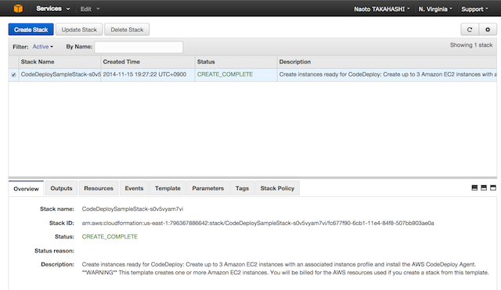Image resolution: width=501 pixels, height=290 pixels.
Task: Click the Update Stack button
Action: click(79, 30)
